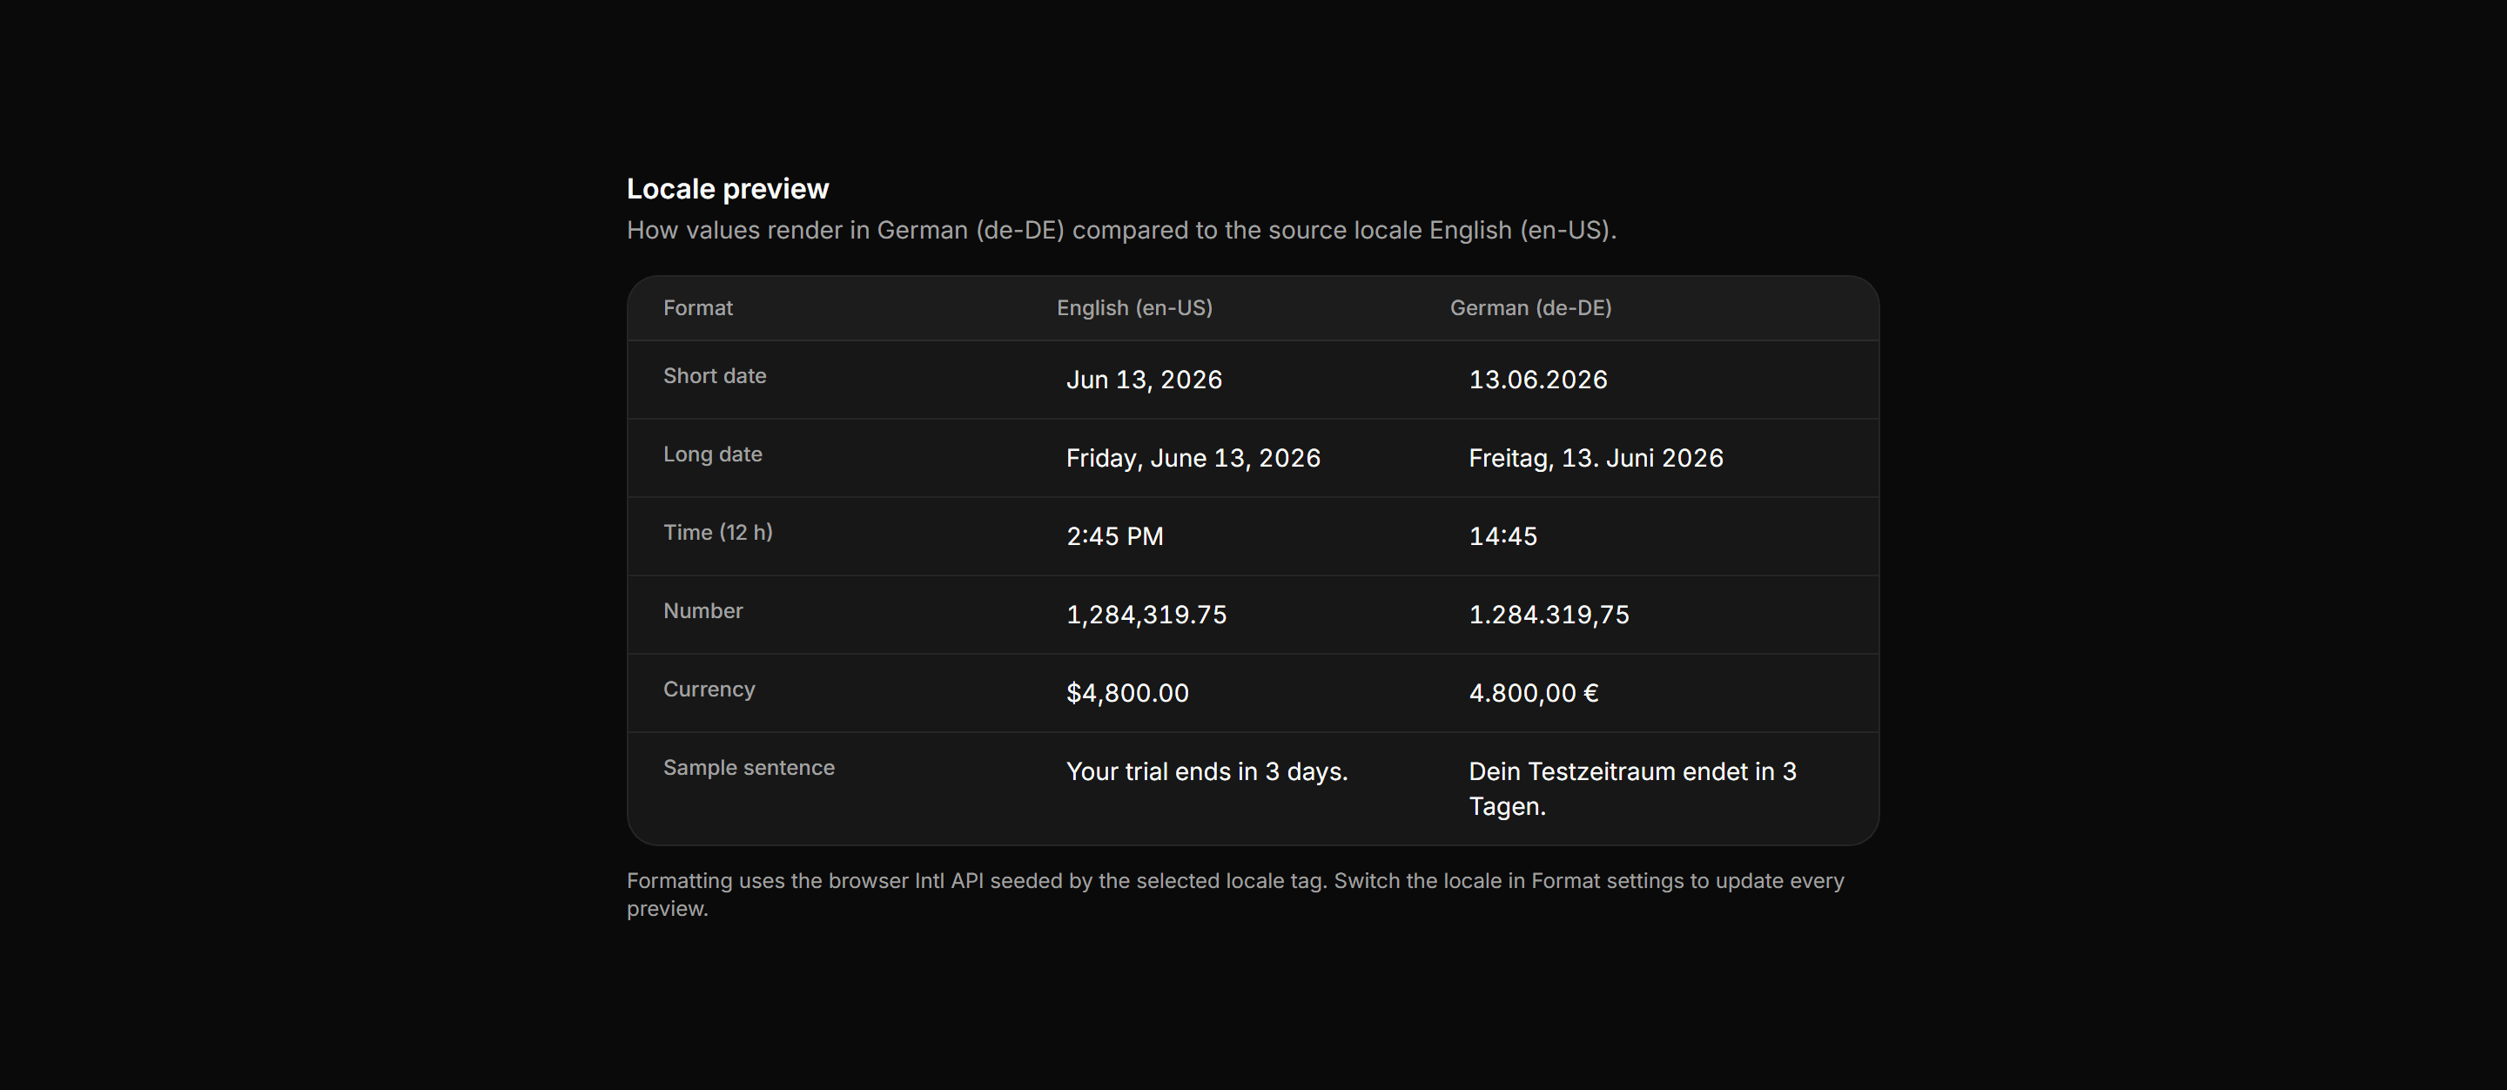Image resolution: width=2507 pixels, height=1090 pixels.
Task: Click the 'Locale preview' heading
Action: tap(727, 189)
